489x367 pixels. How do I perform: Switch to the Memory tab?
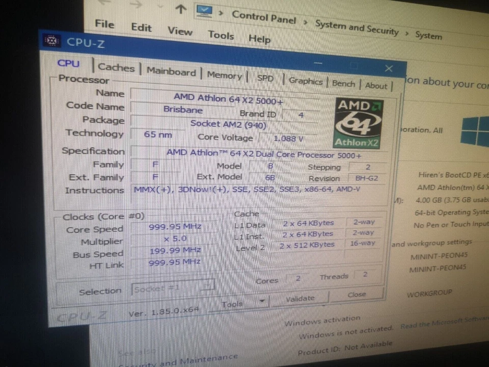tap(224, 75)
